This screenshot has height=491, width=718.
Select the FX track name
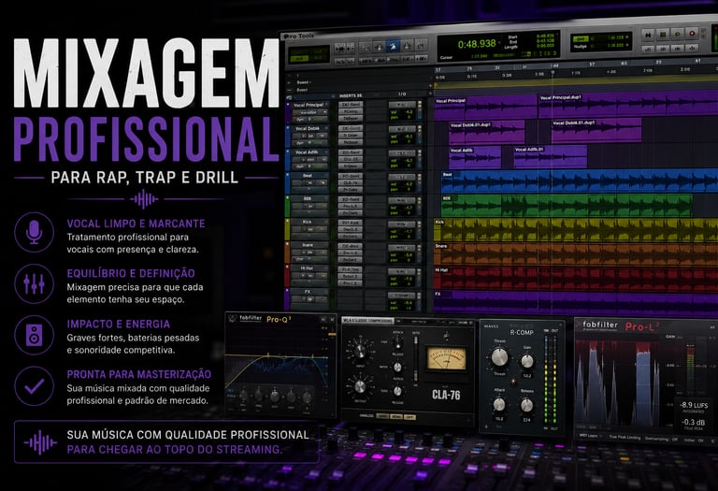308,291
